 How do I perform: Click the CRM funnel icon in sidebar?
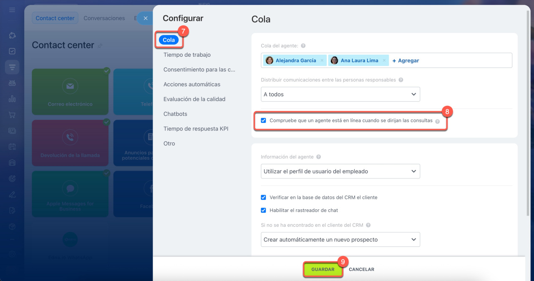click(x=12, y=67)
